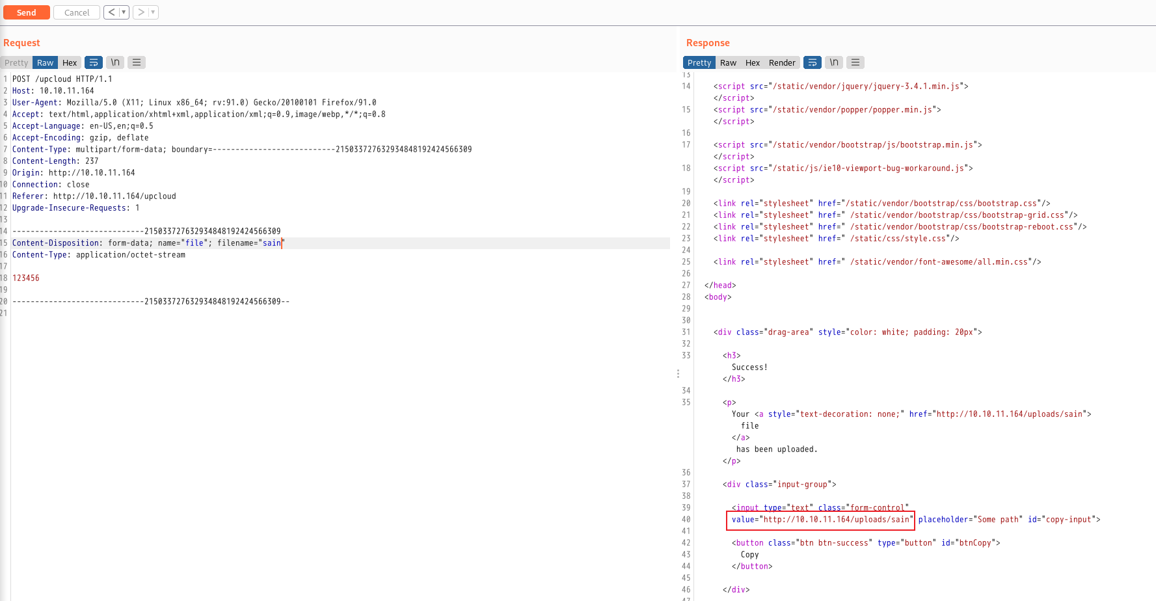1156x601 pixels.
Task: Switch Request view to Pretty tab
Action: (x=16, y=62)
